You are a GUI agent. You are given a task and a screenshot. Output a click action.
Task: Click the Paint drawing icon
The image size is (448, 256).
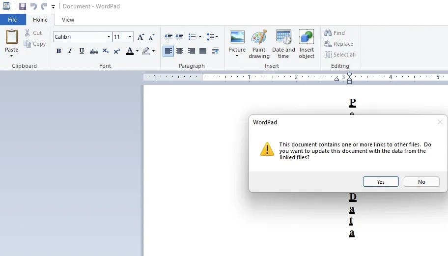click(259, 43)
